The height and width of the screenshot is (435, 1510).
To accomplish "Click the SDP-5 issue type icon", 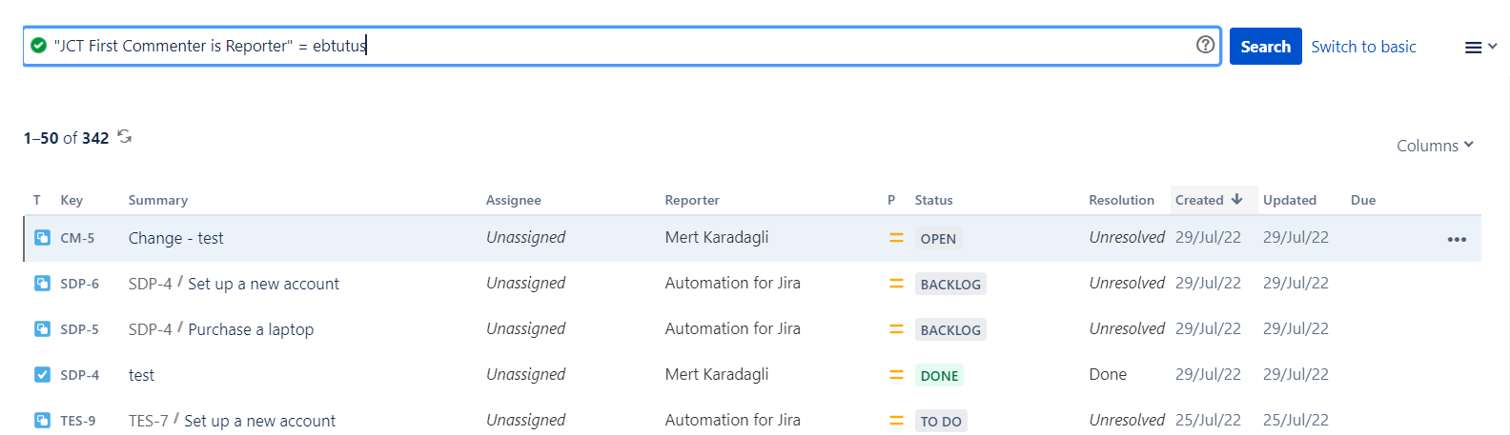I will coord(42,329).
